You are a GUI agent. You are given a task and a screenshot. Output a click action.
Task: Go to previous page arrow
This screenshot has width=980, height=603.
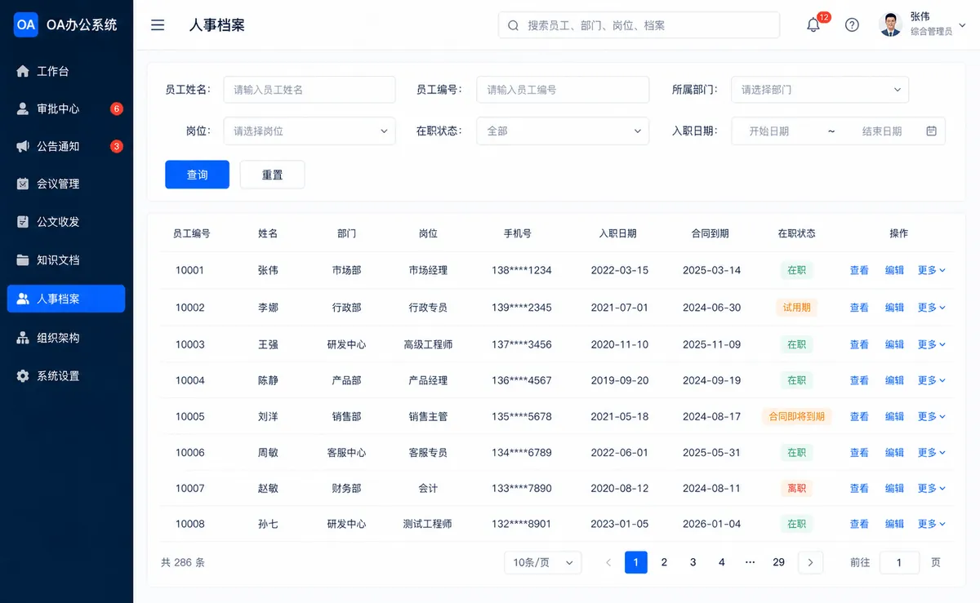coord(608,562)
